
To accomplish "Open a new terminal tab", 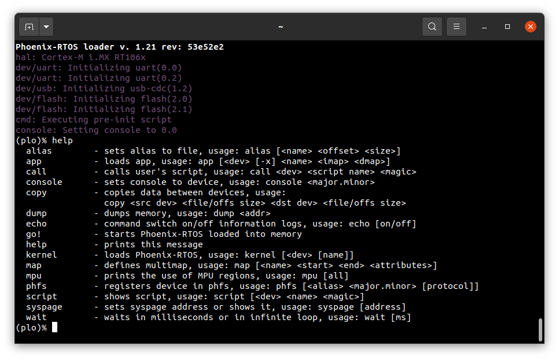I will [x=29, y=27].
